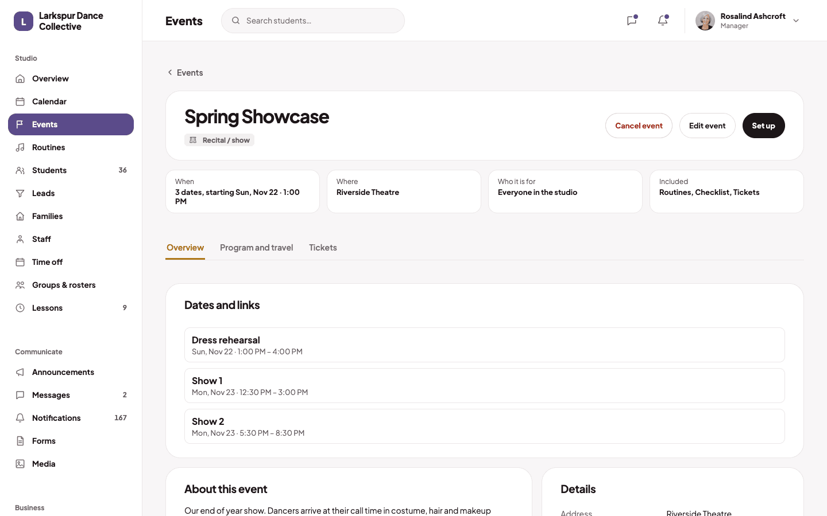
Task: Click the Forms document icon
Action: pos(20,441)
